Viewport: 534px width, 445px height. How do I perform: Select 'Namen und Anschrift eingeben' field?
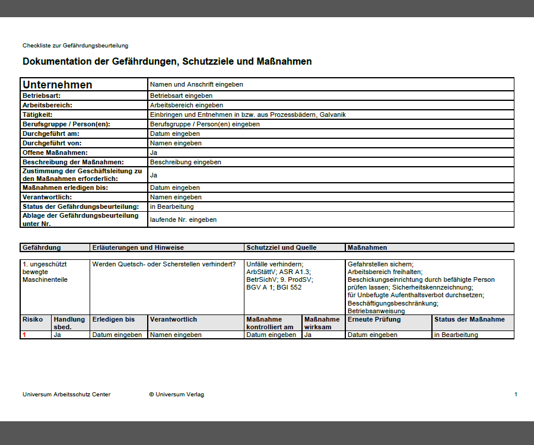pyautogui.click(x=331, y=84)
